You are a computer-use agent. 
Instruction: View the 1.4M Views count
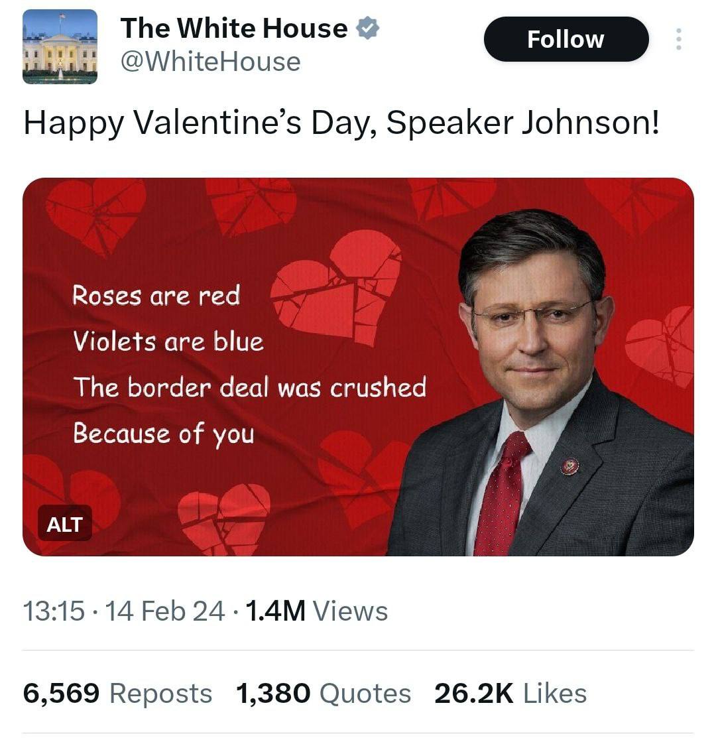point(316,611)
